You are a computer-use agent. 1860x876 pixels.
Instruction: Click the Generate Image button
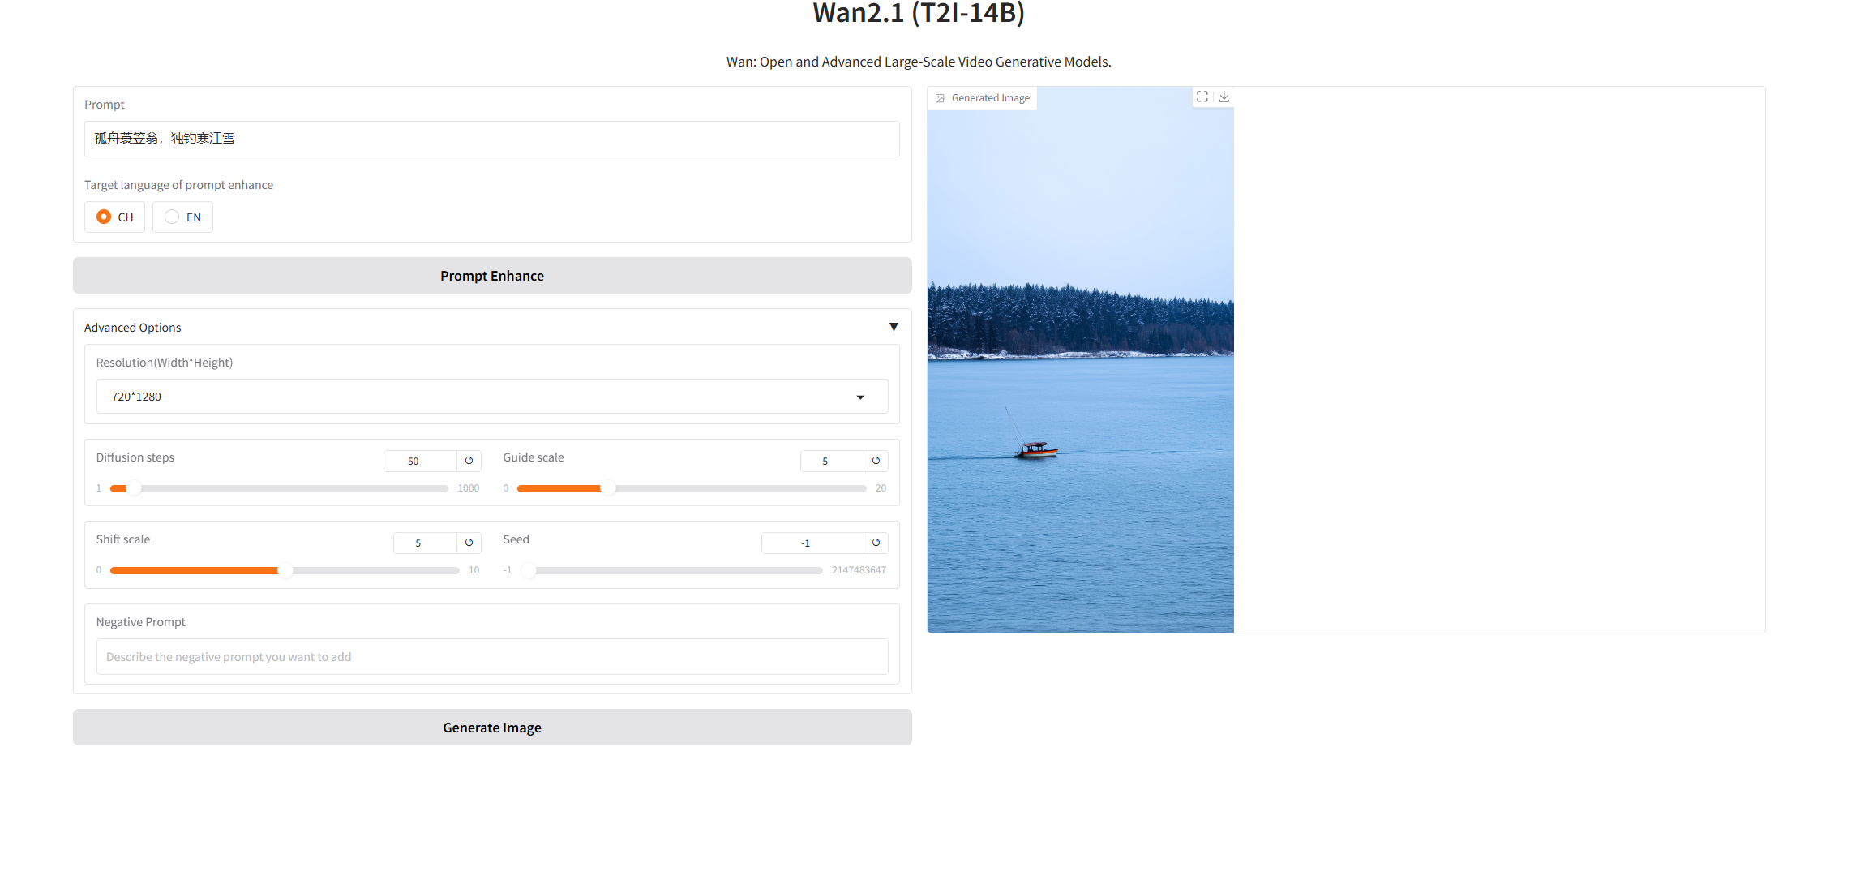pos(492,728)
